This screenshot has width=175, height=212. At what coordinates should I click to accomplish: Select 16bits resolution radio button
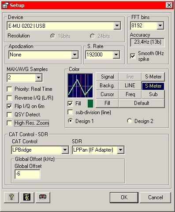52,36
